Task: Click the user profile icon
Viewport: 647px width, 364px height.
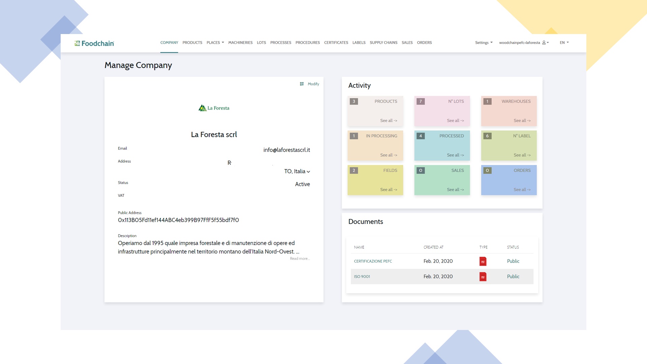Action: (x=544, y=42)
